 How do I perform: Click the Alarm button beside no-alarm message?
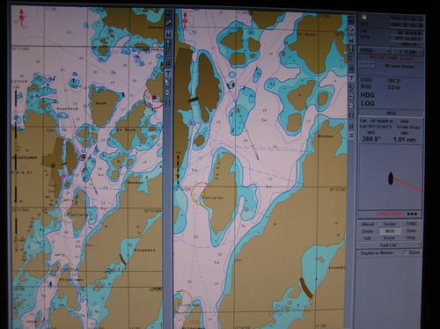point(367,66)
